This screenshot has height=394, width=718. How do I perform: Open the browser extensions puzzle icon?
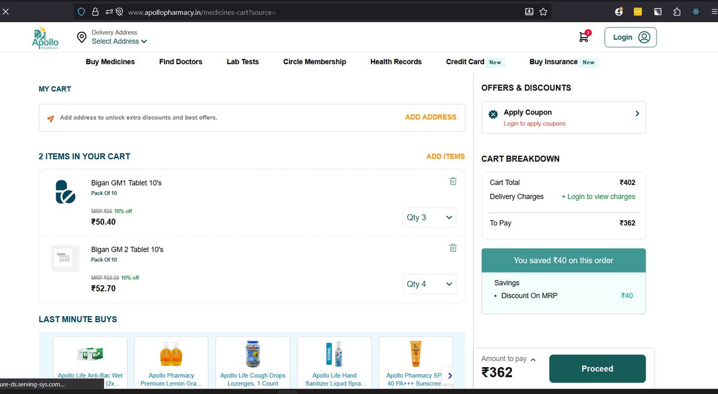677,11
